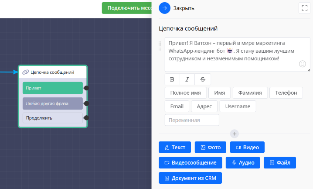
Task: Insert the Email variable tag
Action: [x=177, y=107]
